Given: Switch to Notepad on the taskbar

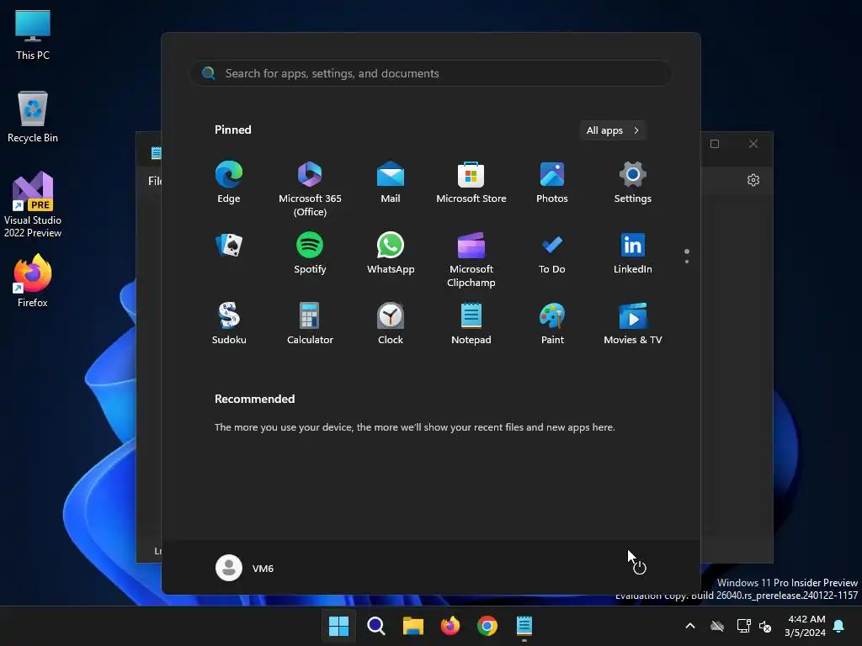Looking at the screenshot, I should tap(524, 626).
